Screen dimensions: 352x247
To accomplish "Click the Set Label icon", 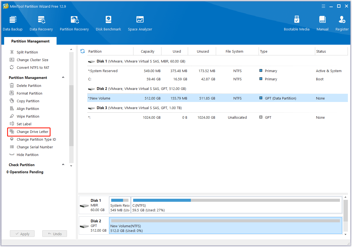I will (12, 124).
